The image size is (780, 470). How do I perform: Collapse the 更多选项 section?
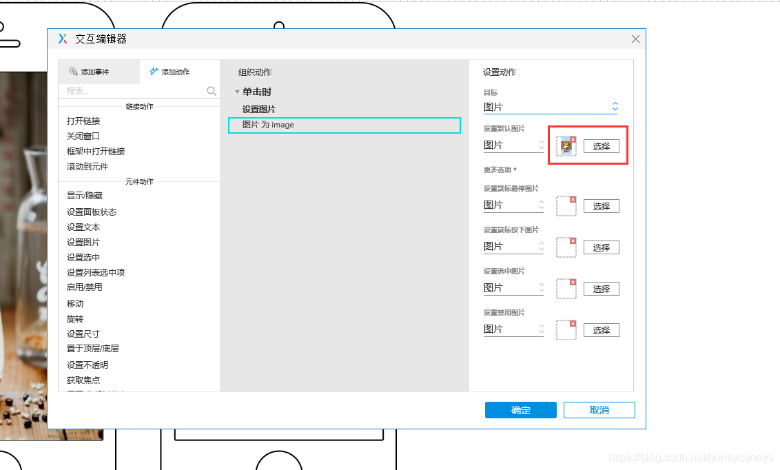click(500, 170)
